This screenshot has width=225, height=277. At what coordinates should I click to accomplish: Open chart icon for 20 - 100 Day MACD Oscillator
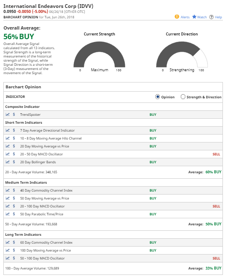click(x=8, y=206)
